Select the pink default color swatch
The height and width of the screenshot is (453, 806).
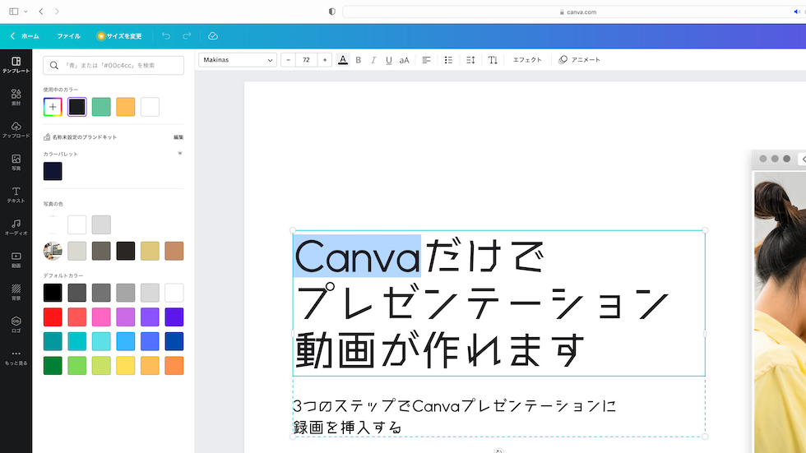pyautogui.click(x=101, y=317)
